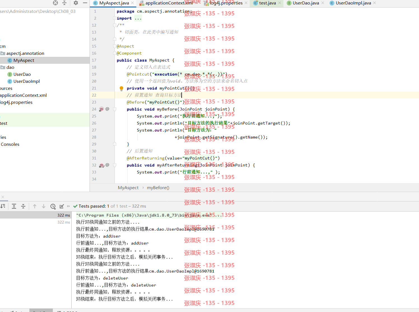Click the @ annotation gutter icon on line 24
Screen dimensions: 419x312
[x=107, y=109]
